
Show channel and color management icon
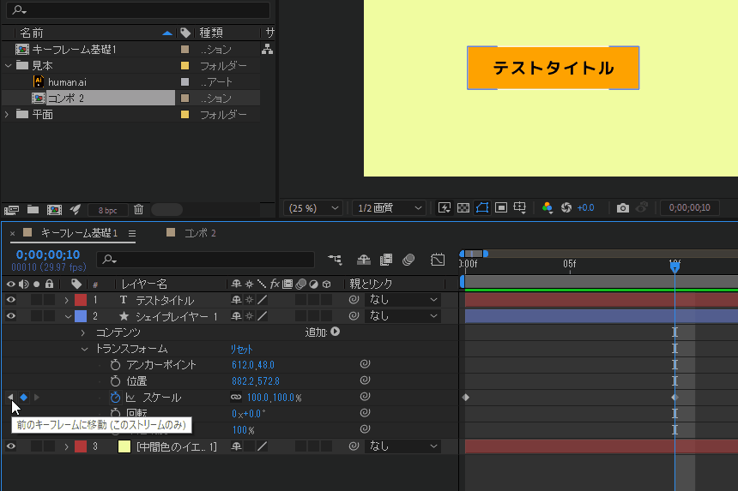pyautogui.click(x=547, y=207)
